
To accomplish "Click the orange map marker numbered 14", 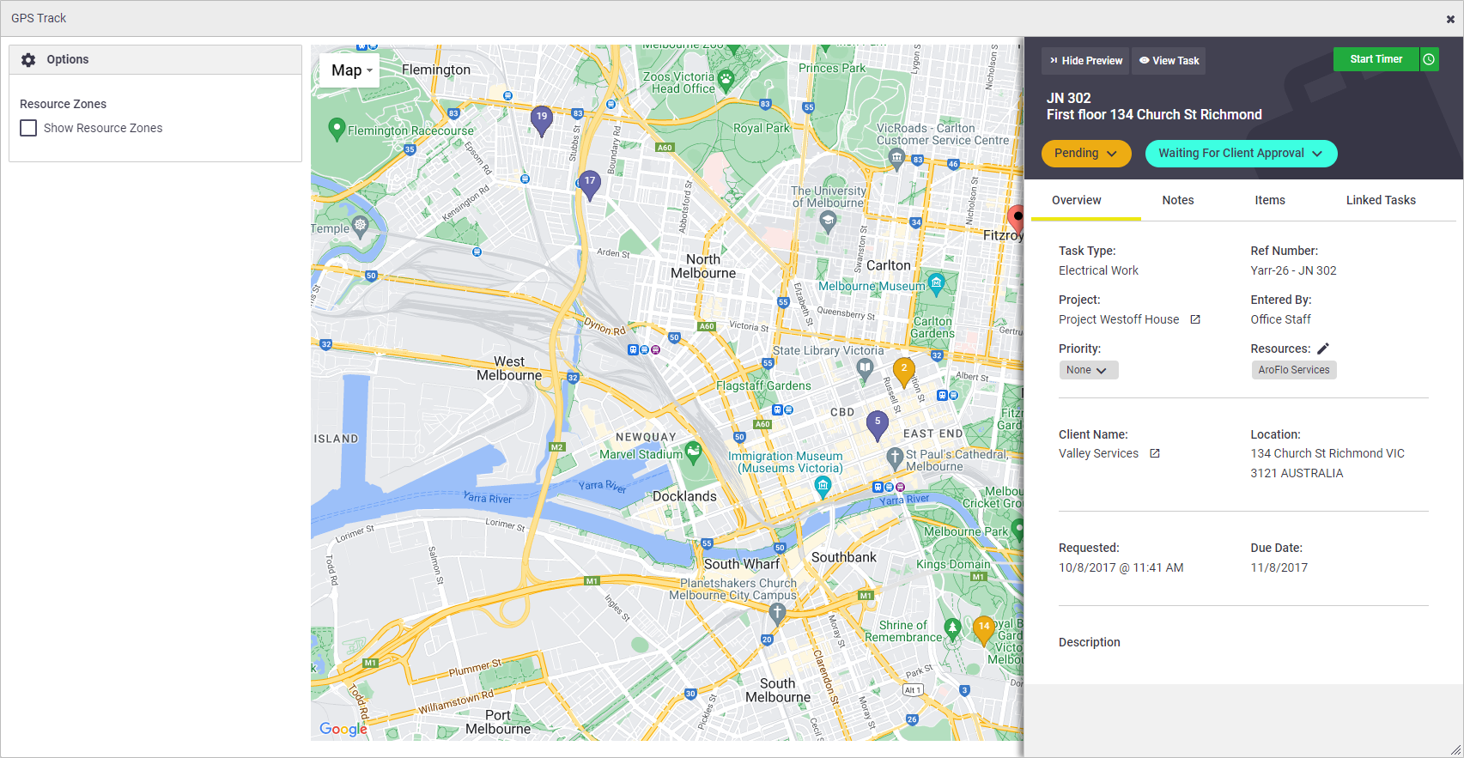I will 984,631.
